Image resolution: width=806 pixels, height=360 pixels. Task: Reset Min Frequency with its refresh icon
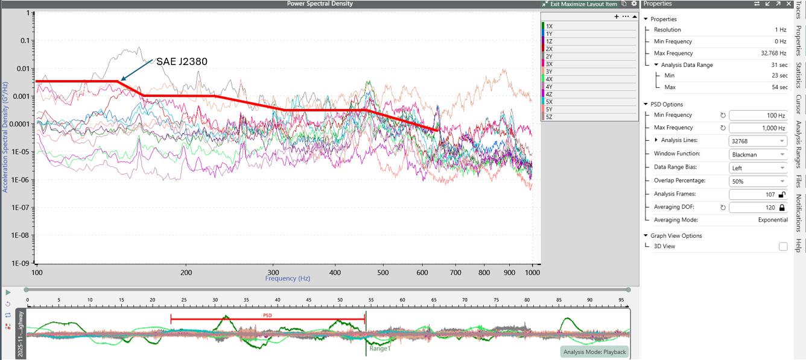tap(723, 115)
